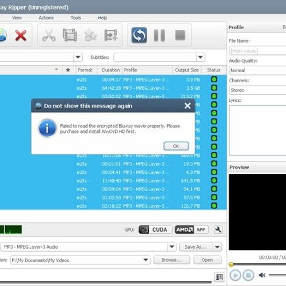Click the preview seek slider handle
The image size is (286, 286).
point(231,264)
